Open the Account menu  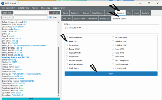(35, 8)
